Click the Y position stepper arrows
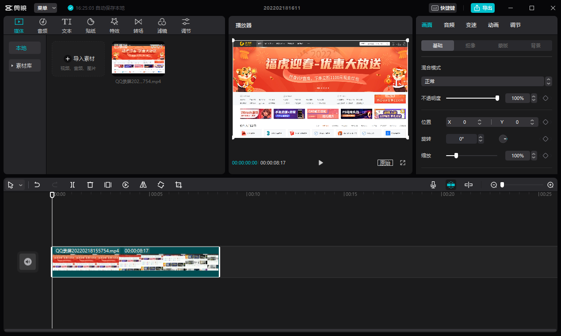 [x=531, y=122]
